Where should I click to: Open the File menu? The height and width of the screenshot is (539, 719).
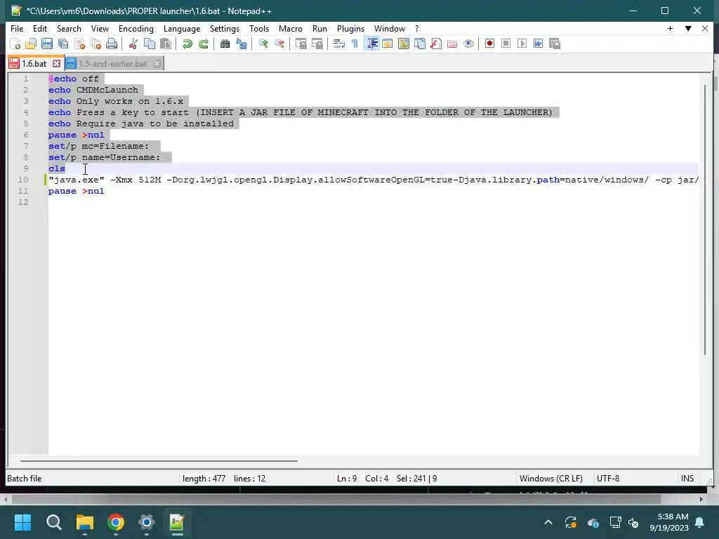17,28
